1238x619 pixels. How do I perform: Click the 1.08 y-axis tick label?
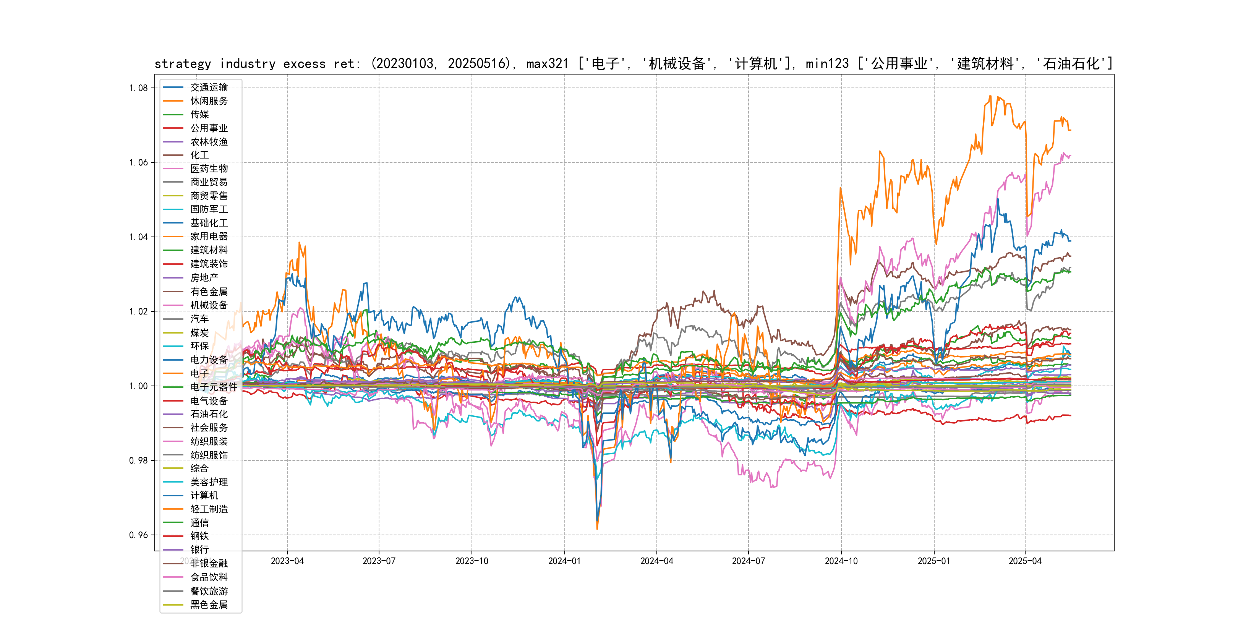138,88
